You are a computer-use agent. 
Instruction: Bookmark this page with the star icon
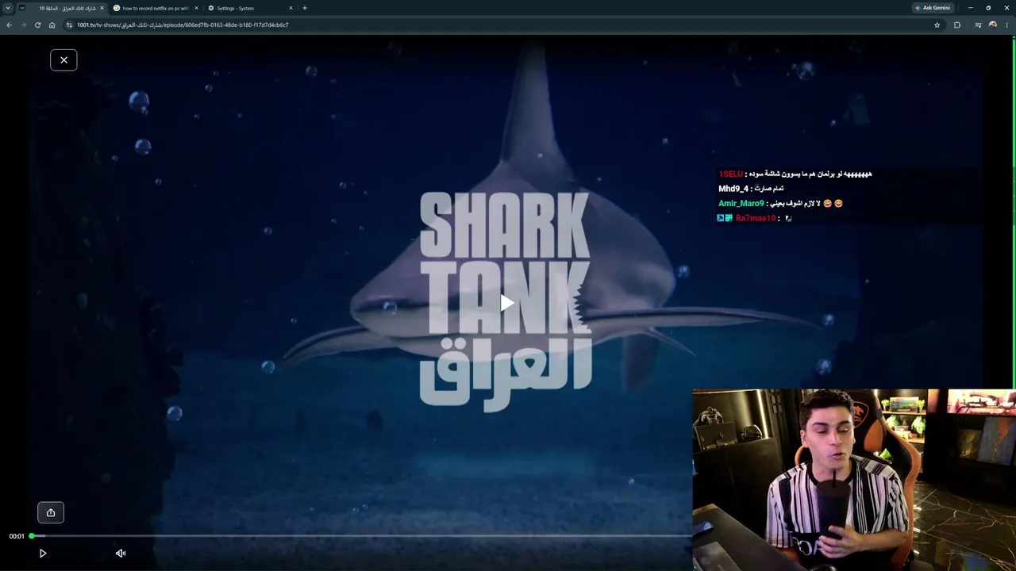tap(937, 25)
